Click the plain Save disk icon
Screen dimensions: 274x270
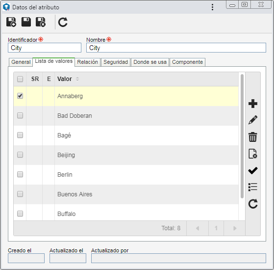pos(26,22)
